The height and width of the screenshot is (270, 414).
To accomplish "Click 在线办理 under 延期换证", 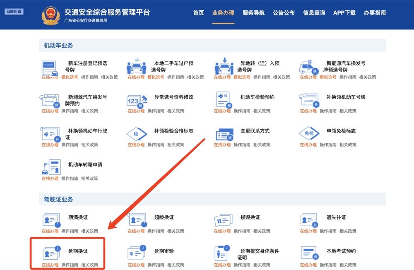I will (50, 265).
